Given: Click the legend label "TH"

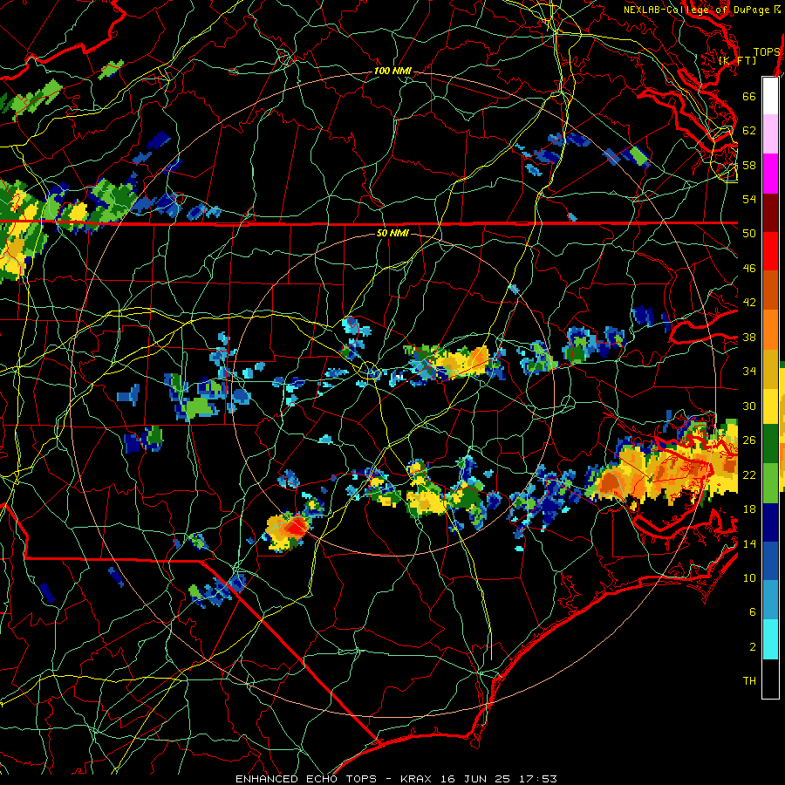Looking at the screenshot, I should click(x=749, y=680).
